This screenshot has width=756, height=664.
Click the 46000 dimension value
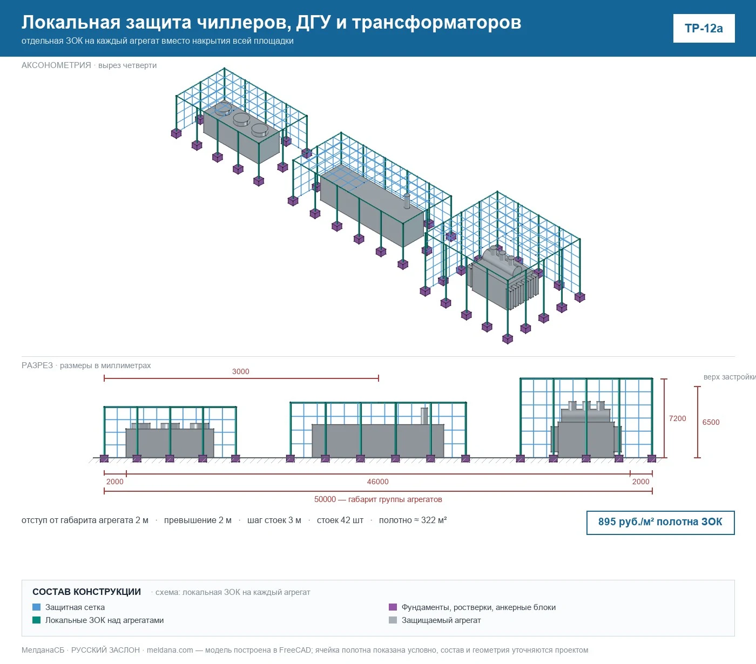377,482
